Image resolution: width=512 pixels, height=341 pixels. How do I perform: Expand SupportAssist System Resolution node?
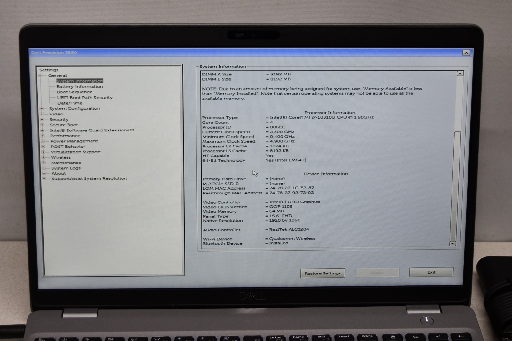[x=44, y=178]
